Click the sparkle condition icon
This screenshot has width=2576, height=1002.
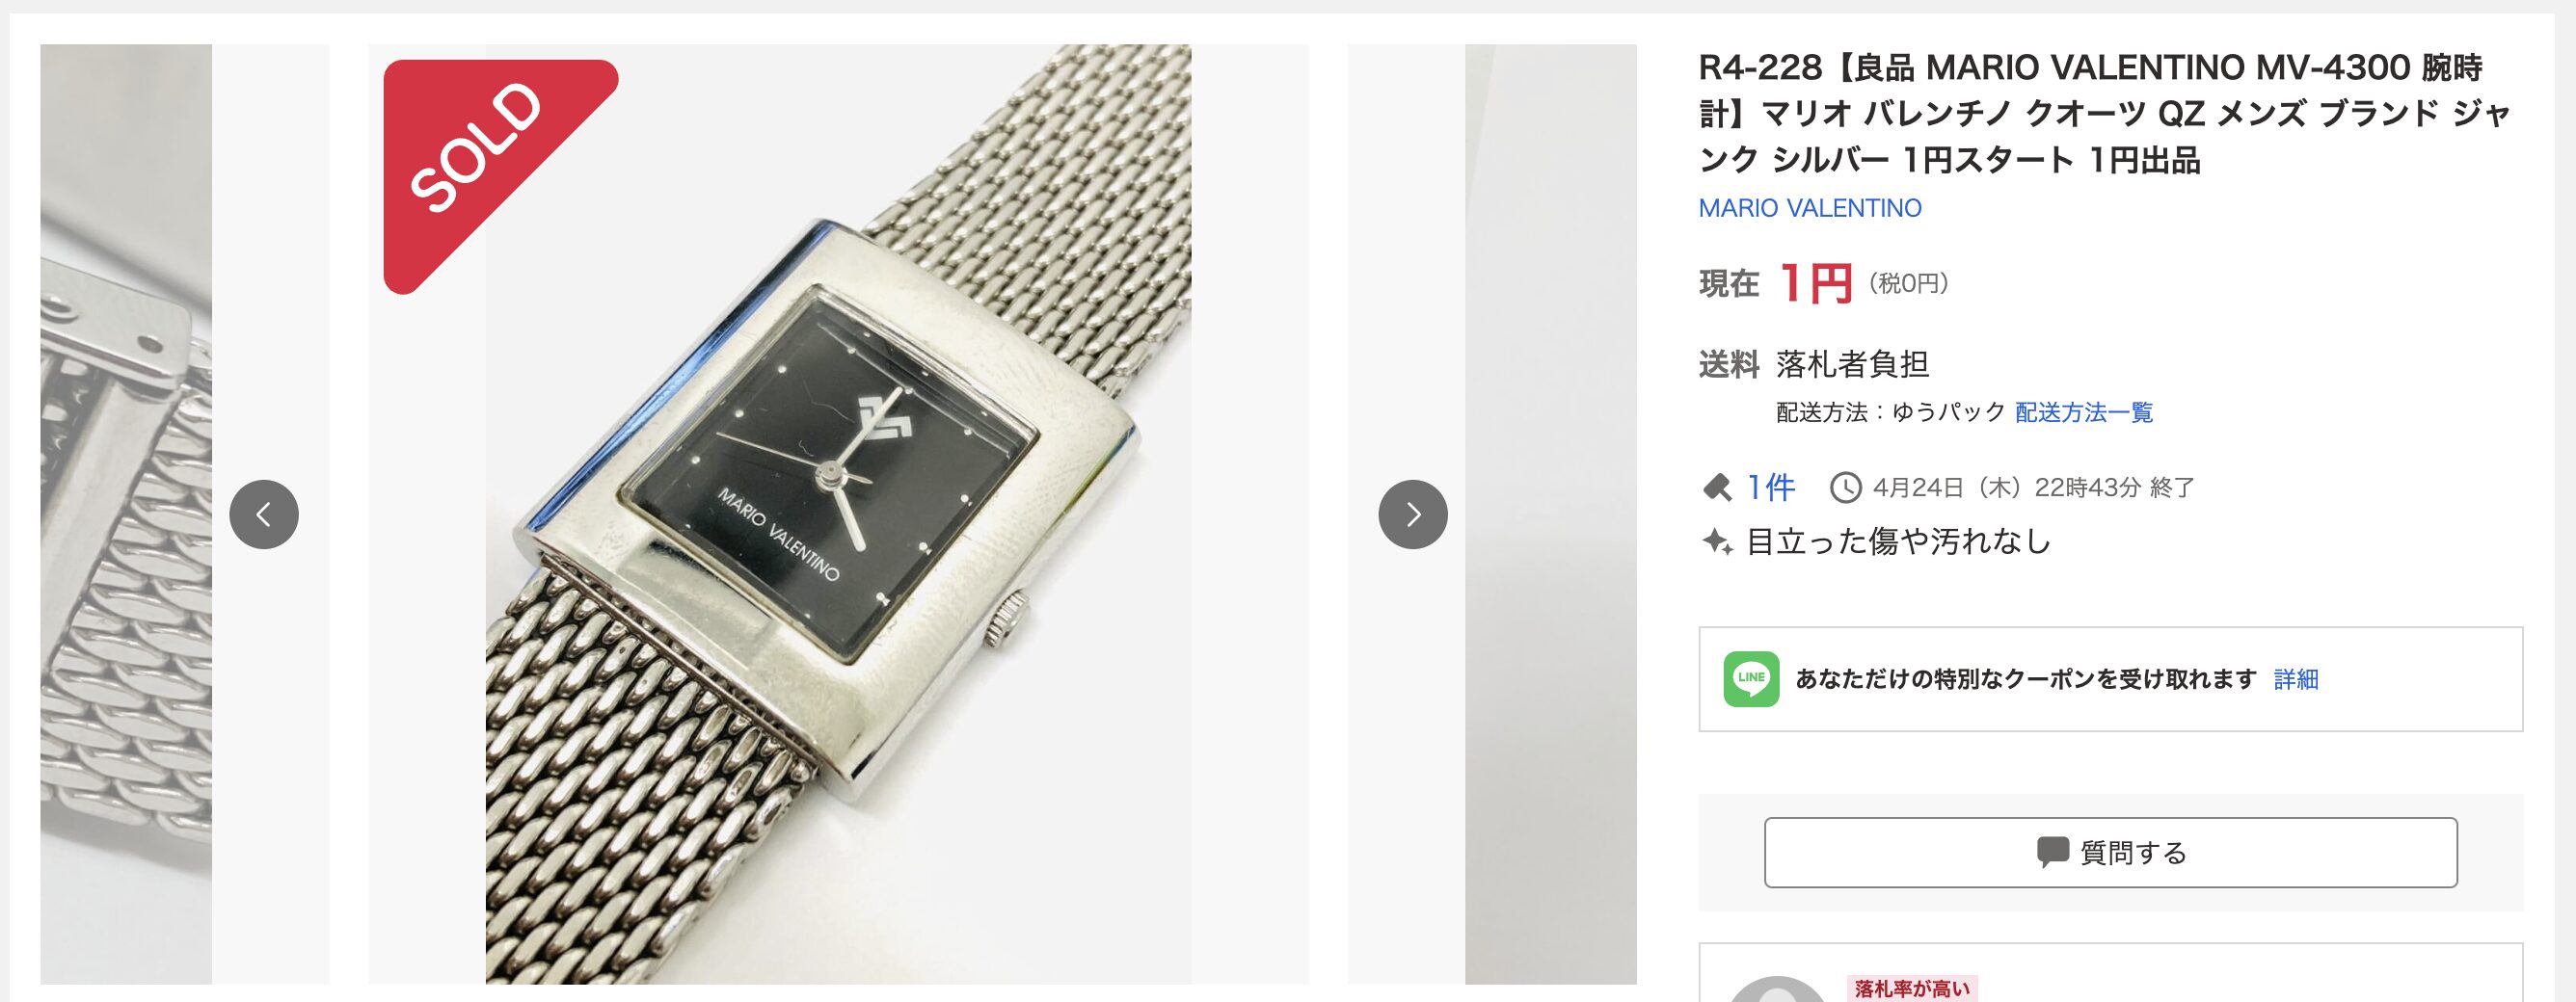[1717, 541]
